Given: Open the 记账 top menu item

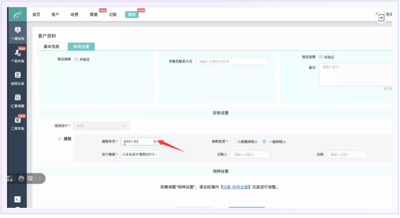Looking at the screenshot, I should pos(113,14).
